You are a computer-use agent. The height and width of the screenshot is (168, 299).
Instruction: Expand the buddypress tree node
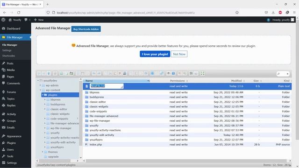(x=45, y=105)
